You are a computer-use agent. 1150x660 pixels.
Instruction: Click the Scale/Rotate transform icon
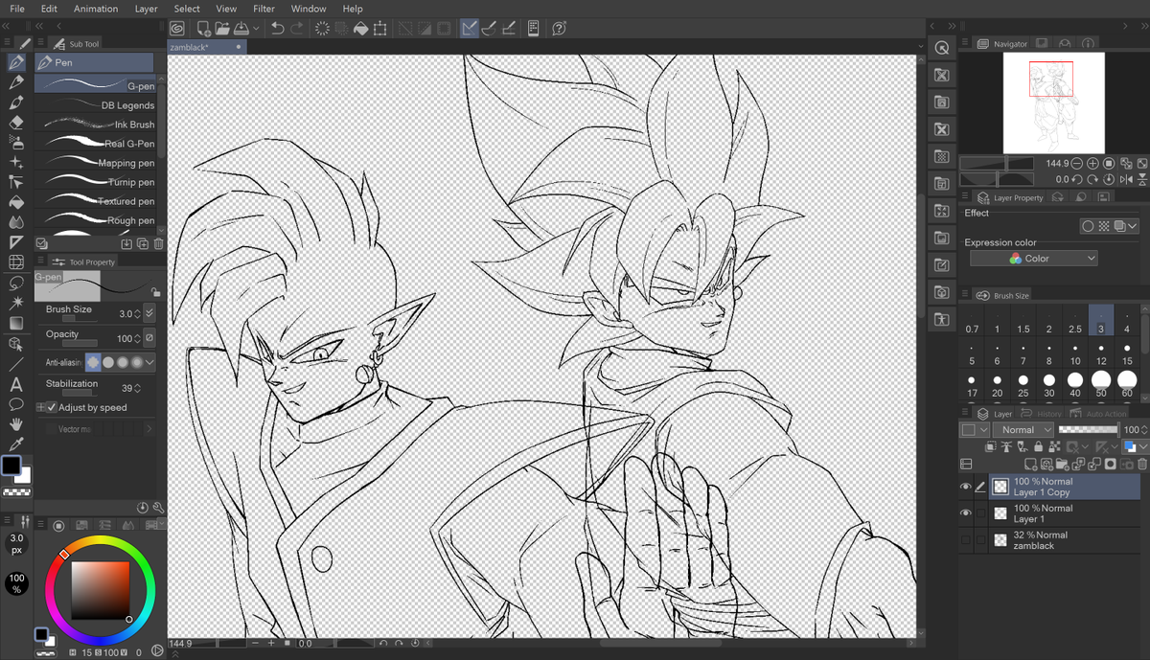click(380, 29)
